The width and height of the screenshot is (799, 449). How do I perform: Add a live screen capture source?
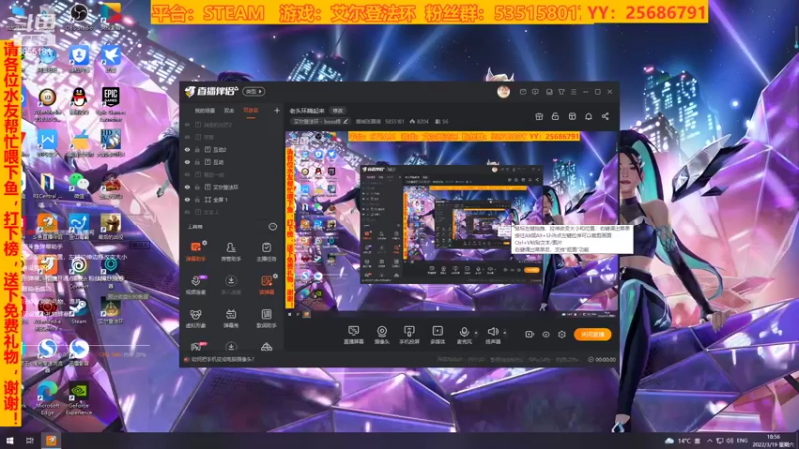(353, 335)
